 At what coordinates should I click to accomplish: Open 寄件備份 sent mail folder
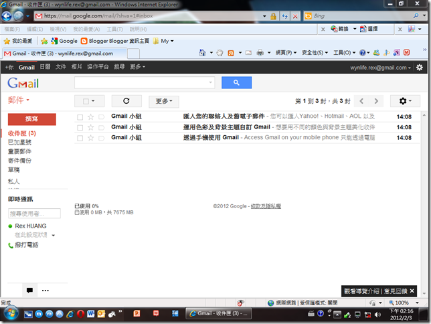point(19,161)
